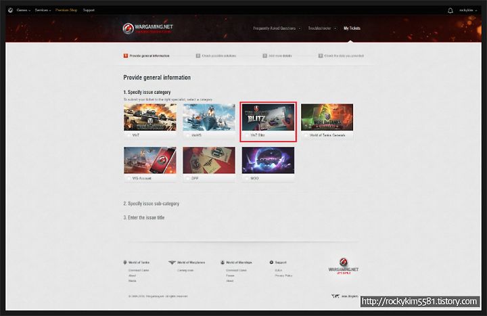The height and width of the screenshot is (316, 487).
Task: Open EULA link in footer
Action: 278,270
